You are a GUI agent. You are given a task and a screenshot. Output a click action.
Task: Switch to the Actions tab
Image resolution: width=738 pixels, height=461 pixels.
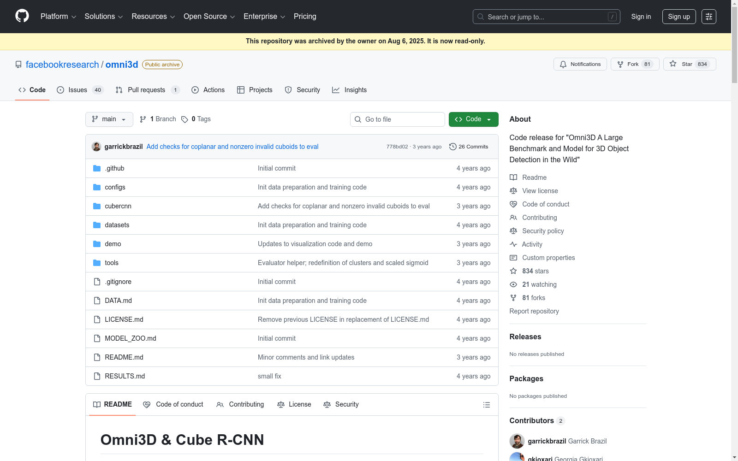pos(208,90)
